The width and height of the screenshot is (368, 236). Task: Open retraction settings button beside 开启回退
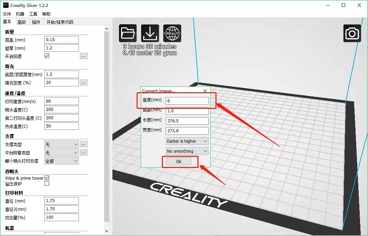coord(84,56)
